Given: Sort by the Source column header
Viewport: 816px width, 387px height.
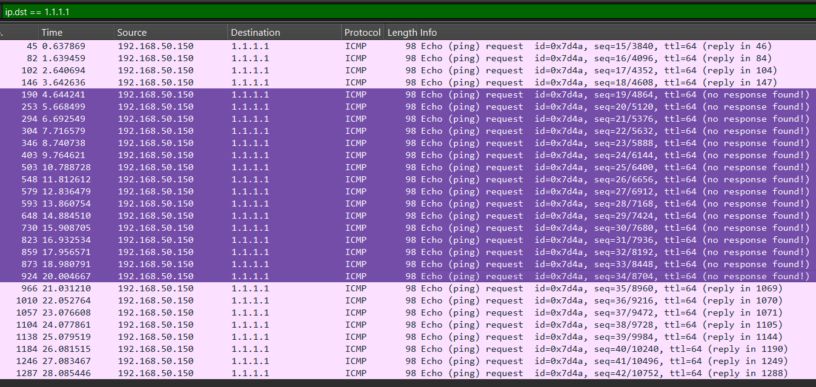Looking at the screenshot, I should (171, 33).
